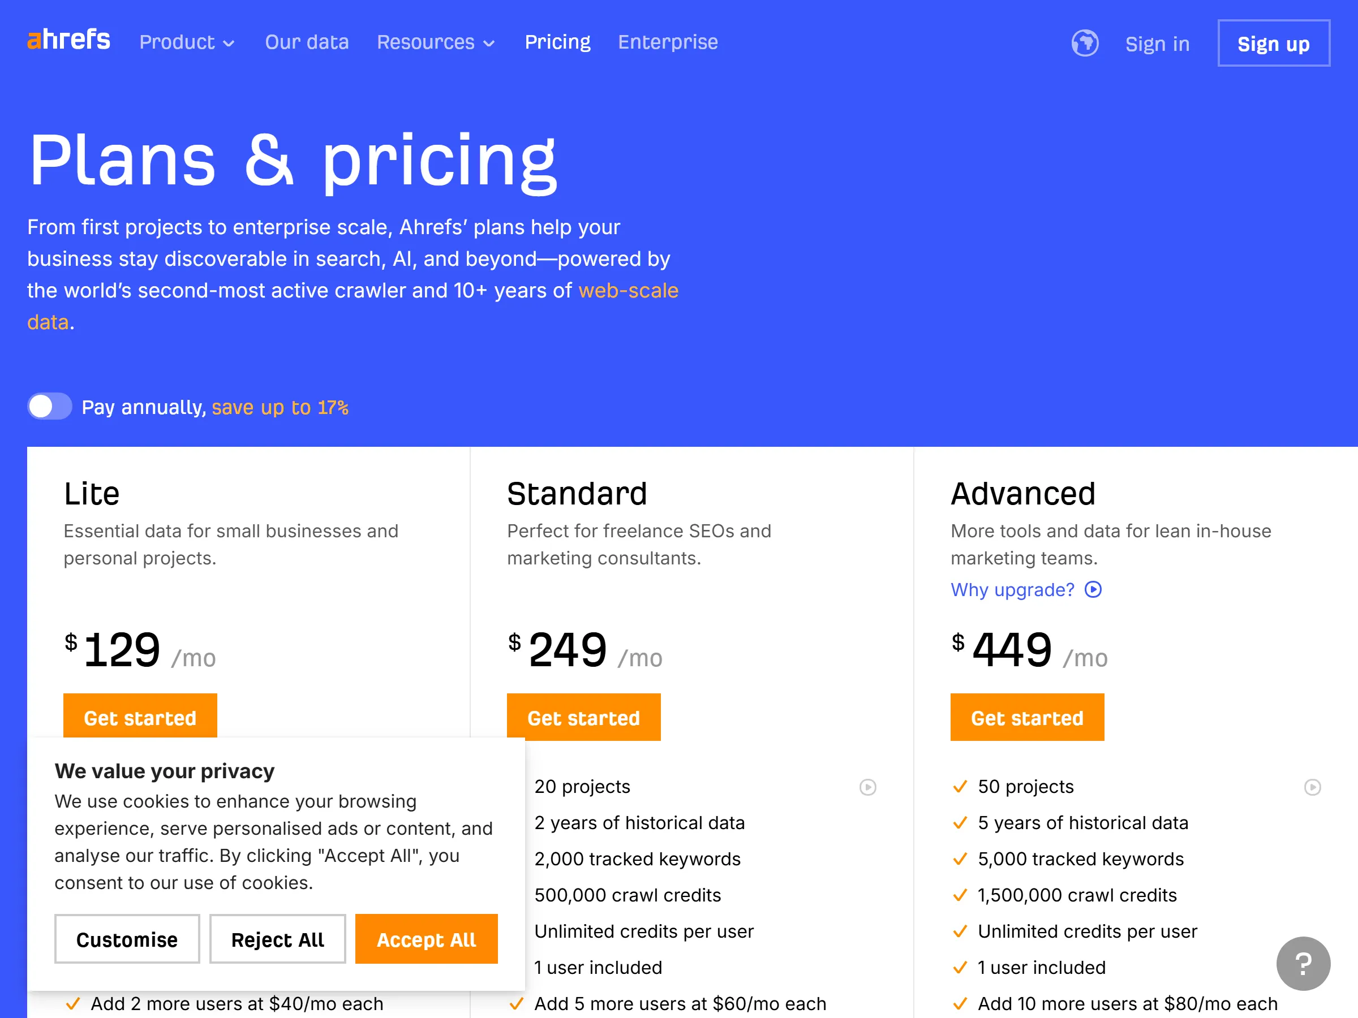
Task: Play the Standard plan feature video icon
Action: 867,787
